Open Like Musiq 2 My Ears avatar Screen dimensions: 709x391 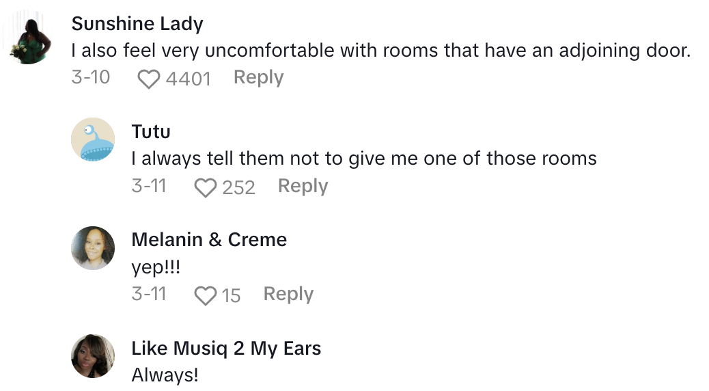(93, 355)
